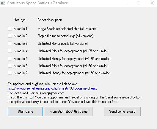Open Information about this trainer
The height and width of the screenshot is (129, 157).
68,112
